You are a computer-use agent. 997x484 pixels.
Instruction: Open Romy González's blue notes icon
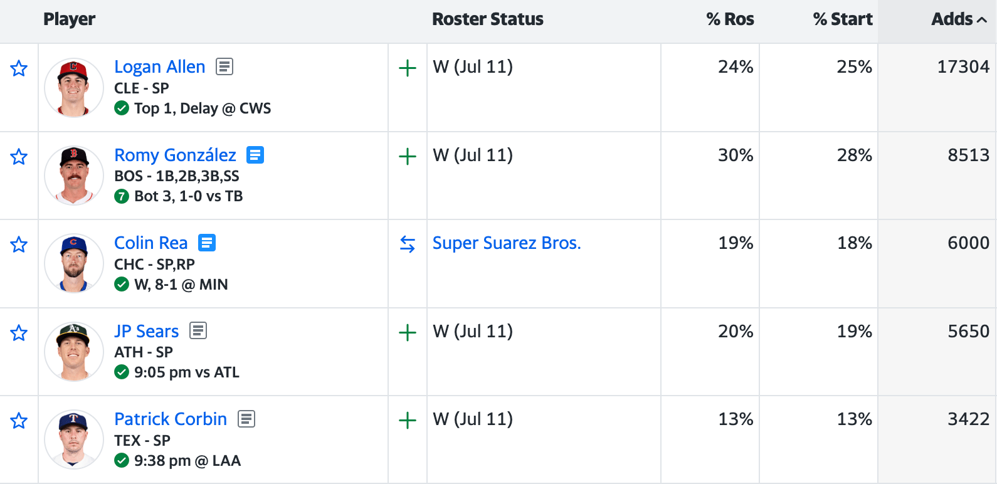(255, 155)
